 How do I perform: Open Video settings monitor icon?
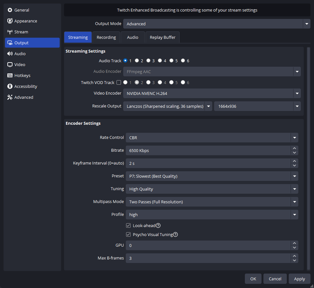10,65
